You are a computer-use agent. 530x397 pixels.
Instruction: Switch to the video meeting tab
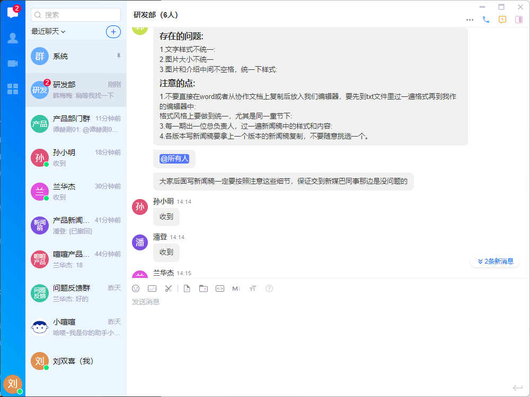tap(13, 64)
